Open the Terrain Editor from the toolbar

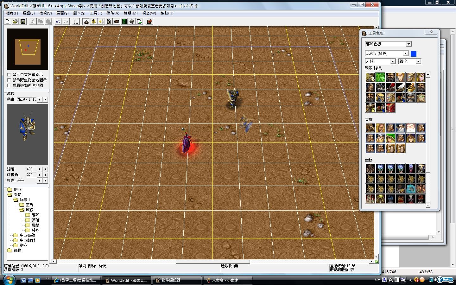(86, 22)
